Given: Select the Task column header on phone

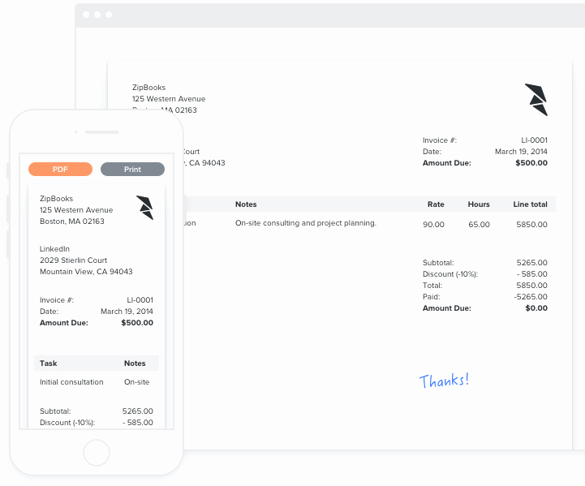Looking at the screenshot, I should point(49,363).
